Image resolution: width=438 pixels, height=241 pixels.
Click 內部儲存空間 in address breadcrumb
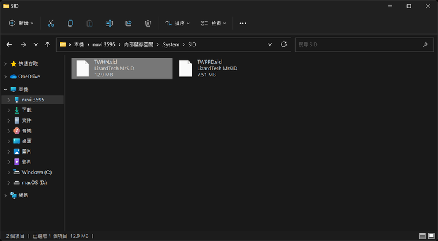pyautogui.click(x=139, y=44)
